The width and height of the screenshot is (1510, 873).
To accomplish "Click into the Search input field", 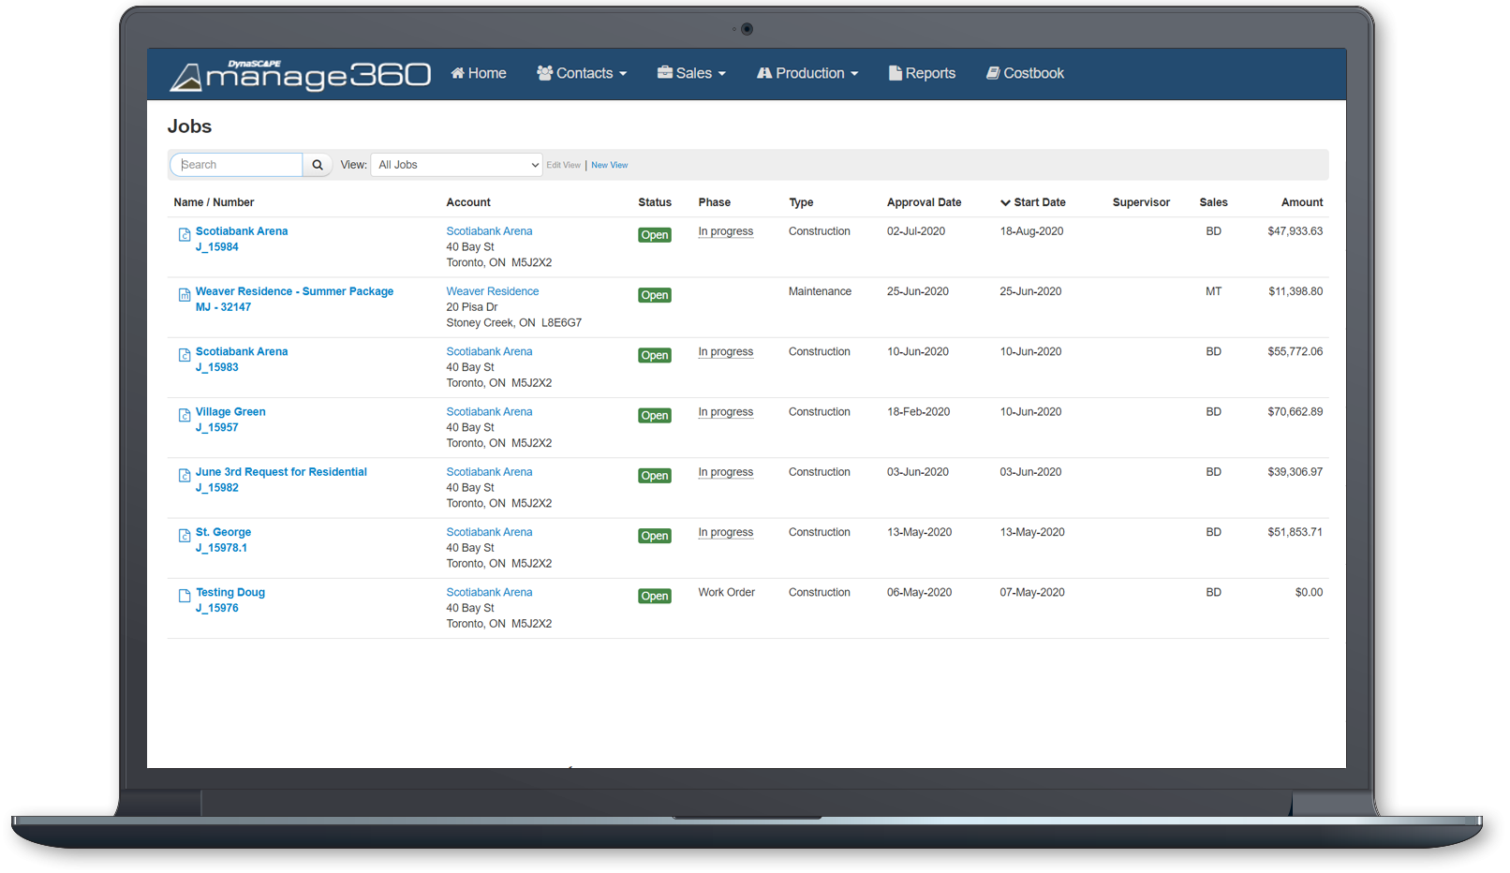I will tap(238, 165).
